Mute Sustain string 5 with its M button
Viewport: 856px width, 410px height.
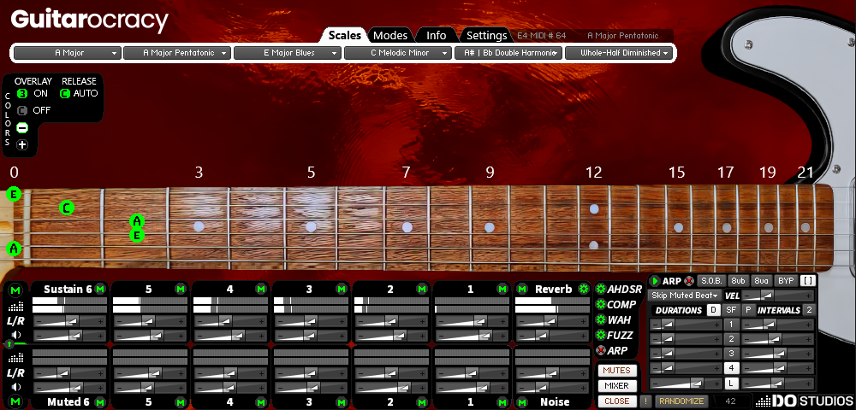click(180, 289)
